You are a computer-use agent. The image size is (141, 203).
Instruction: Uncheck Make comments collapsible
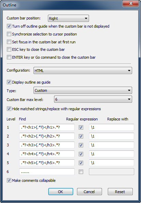point(9,180)
